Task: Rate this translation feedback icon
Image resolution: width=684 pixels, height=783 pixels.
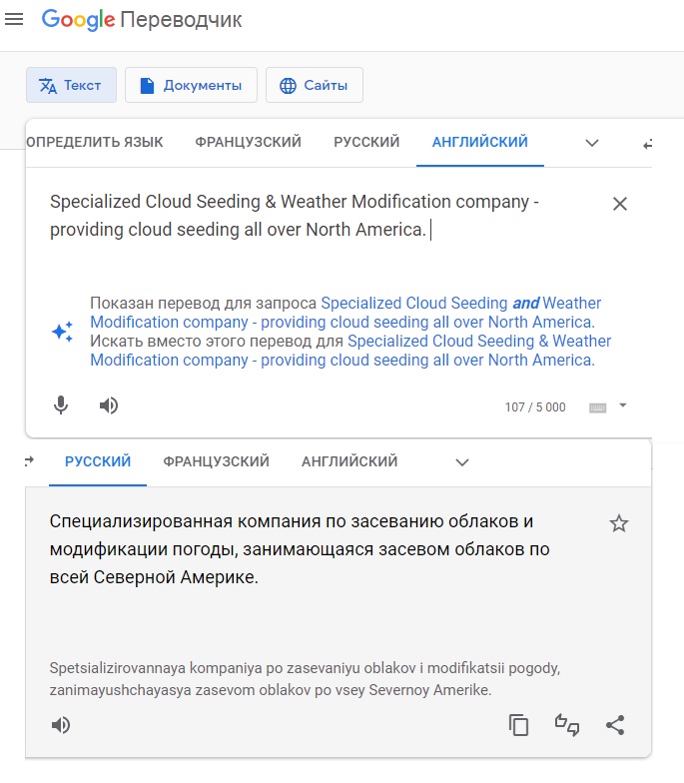Action: click(x=567, y=725)
